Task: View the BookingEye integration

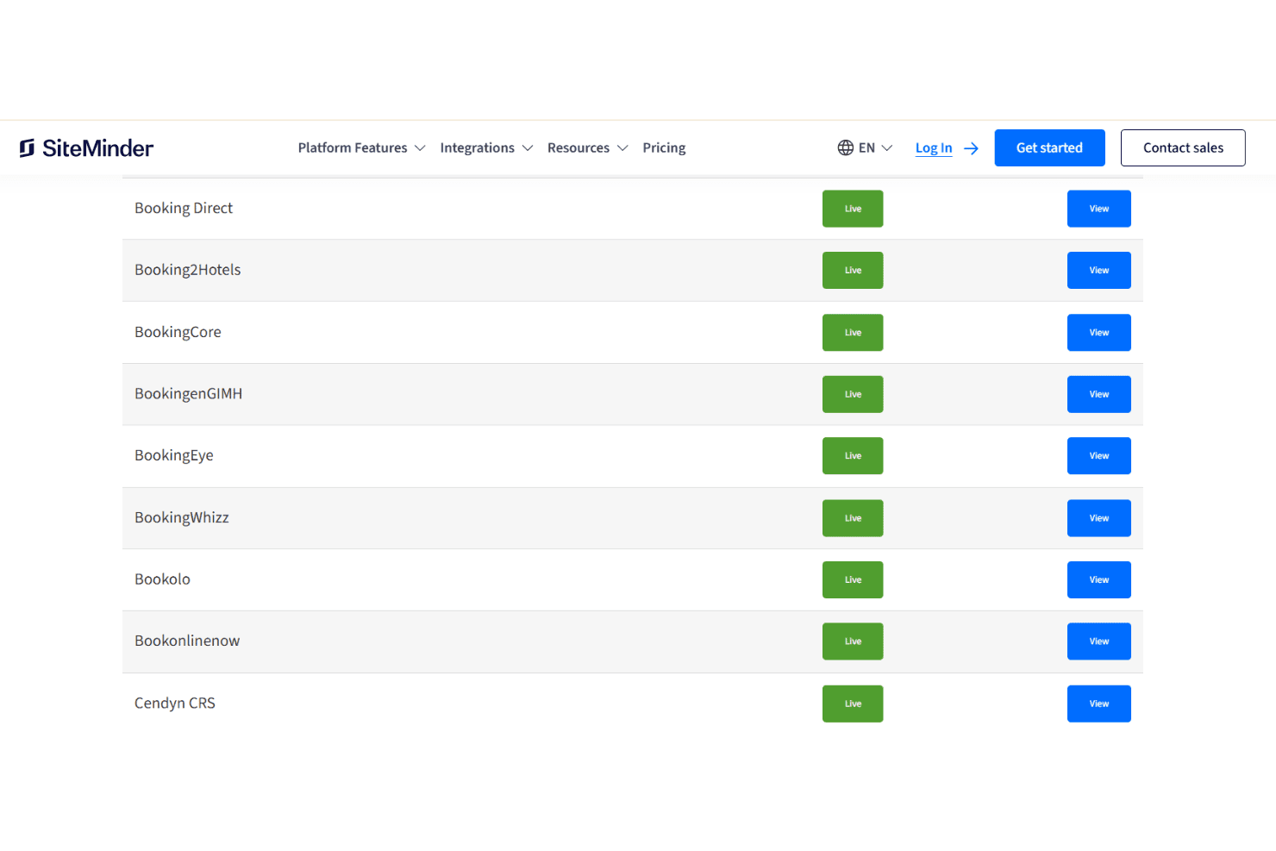Action: [1098, 456]
